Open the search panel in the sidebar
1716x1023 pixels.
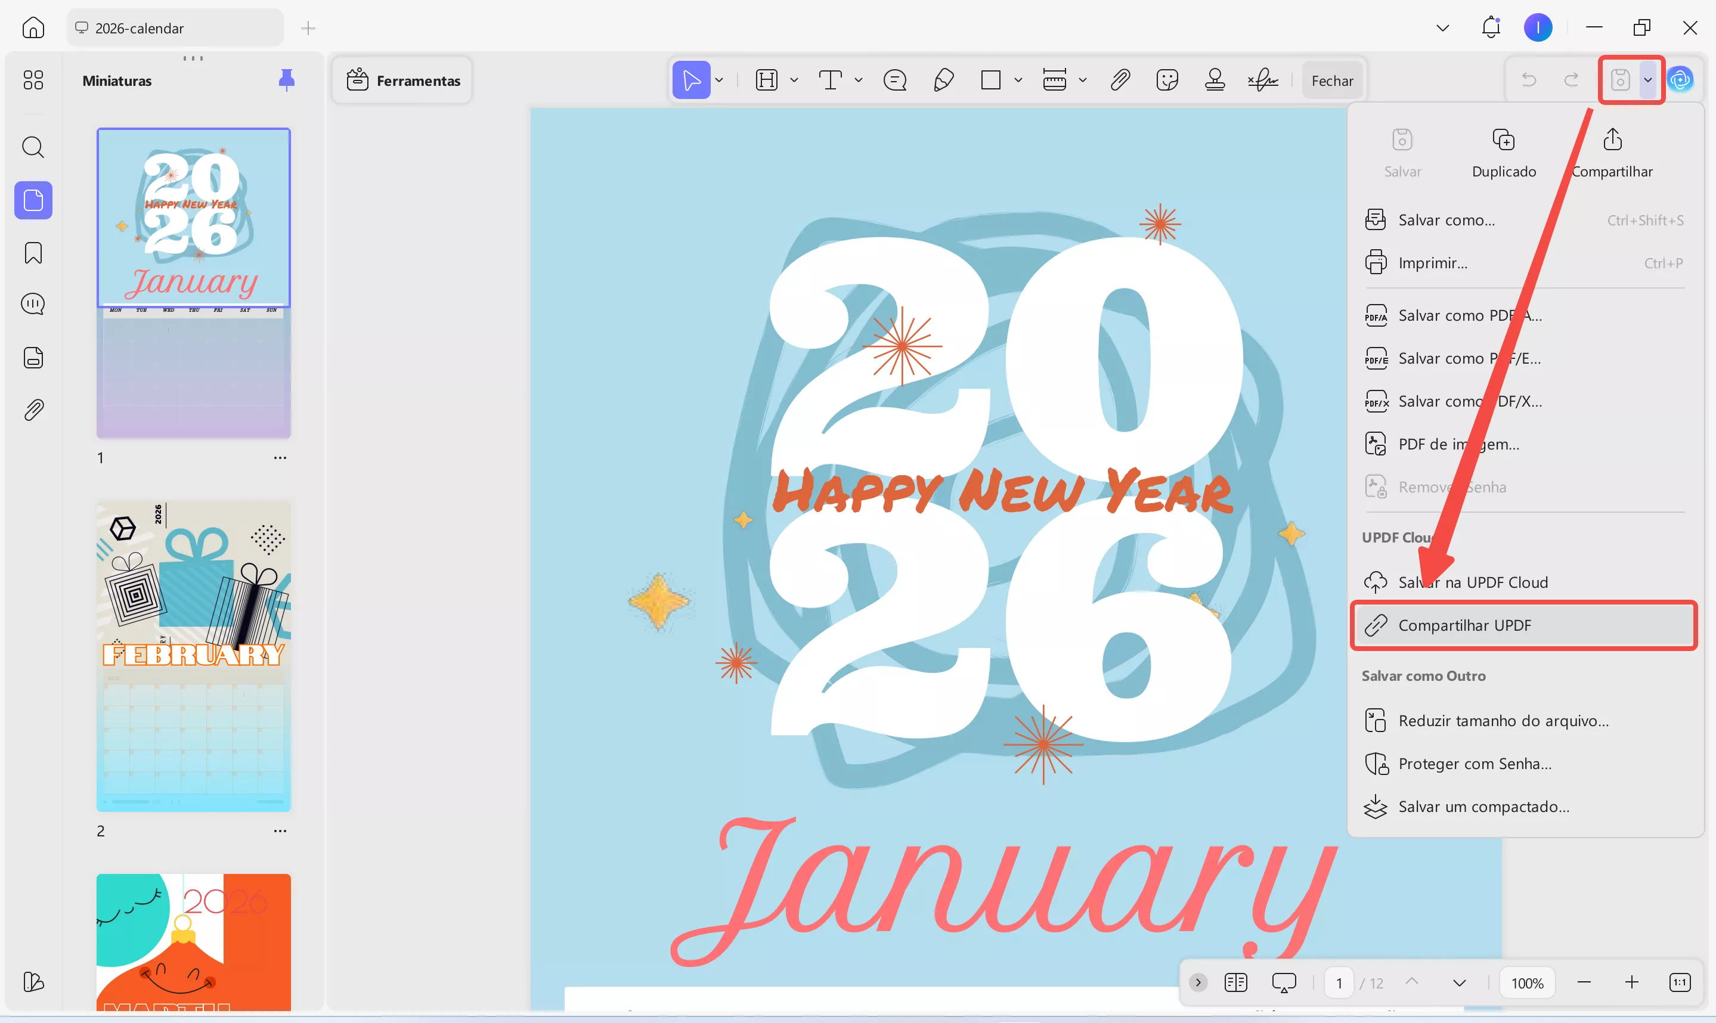[x=33, y=147]
